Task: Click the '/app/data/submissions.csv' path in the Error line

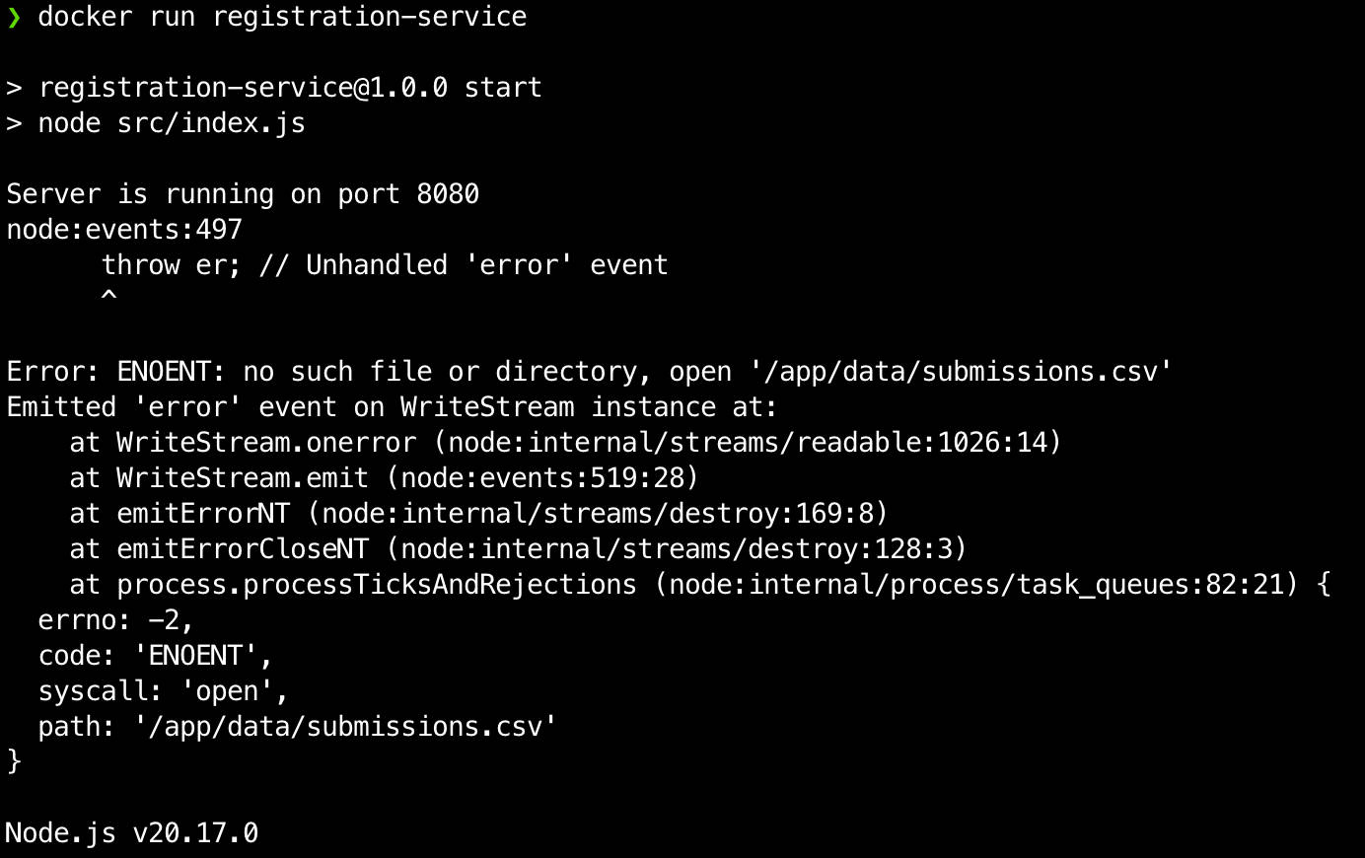Action: point(961,372)
